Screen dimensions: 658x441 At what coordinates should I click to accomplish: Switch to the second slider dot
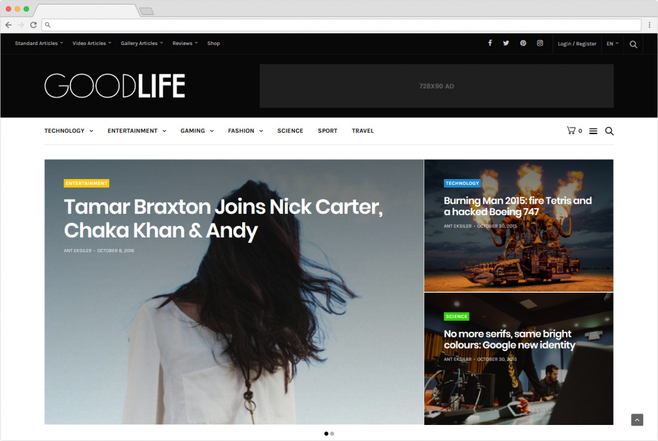[x=332, y=434]
